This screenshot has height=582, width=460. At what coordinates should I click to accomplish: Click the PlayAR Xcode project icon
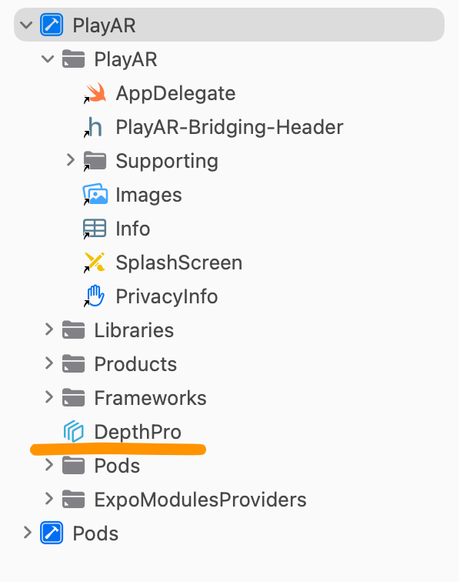click(x=52, y=25)
